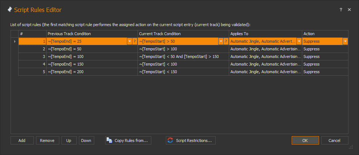Expand the Previous Track Condition dropdown in row 1

click(129, 41)
